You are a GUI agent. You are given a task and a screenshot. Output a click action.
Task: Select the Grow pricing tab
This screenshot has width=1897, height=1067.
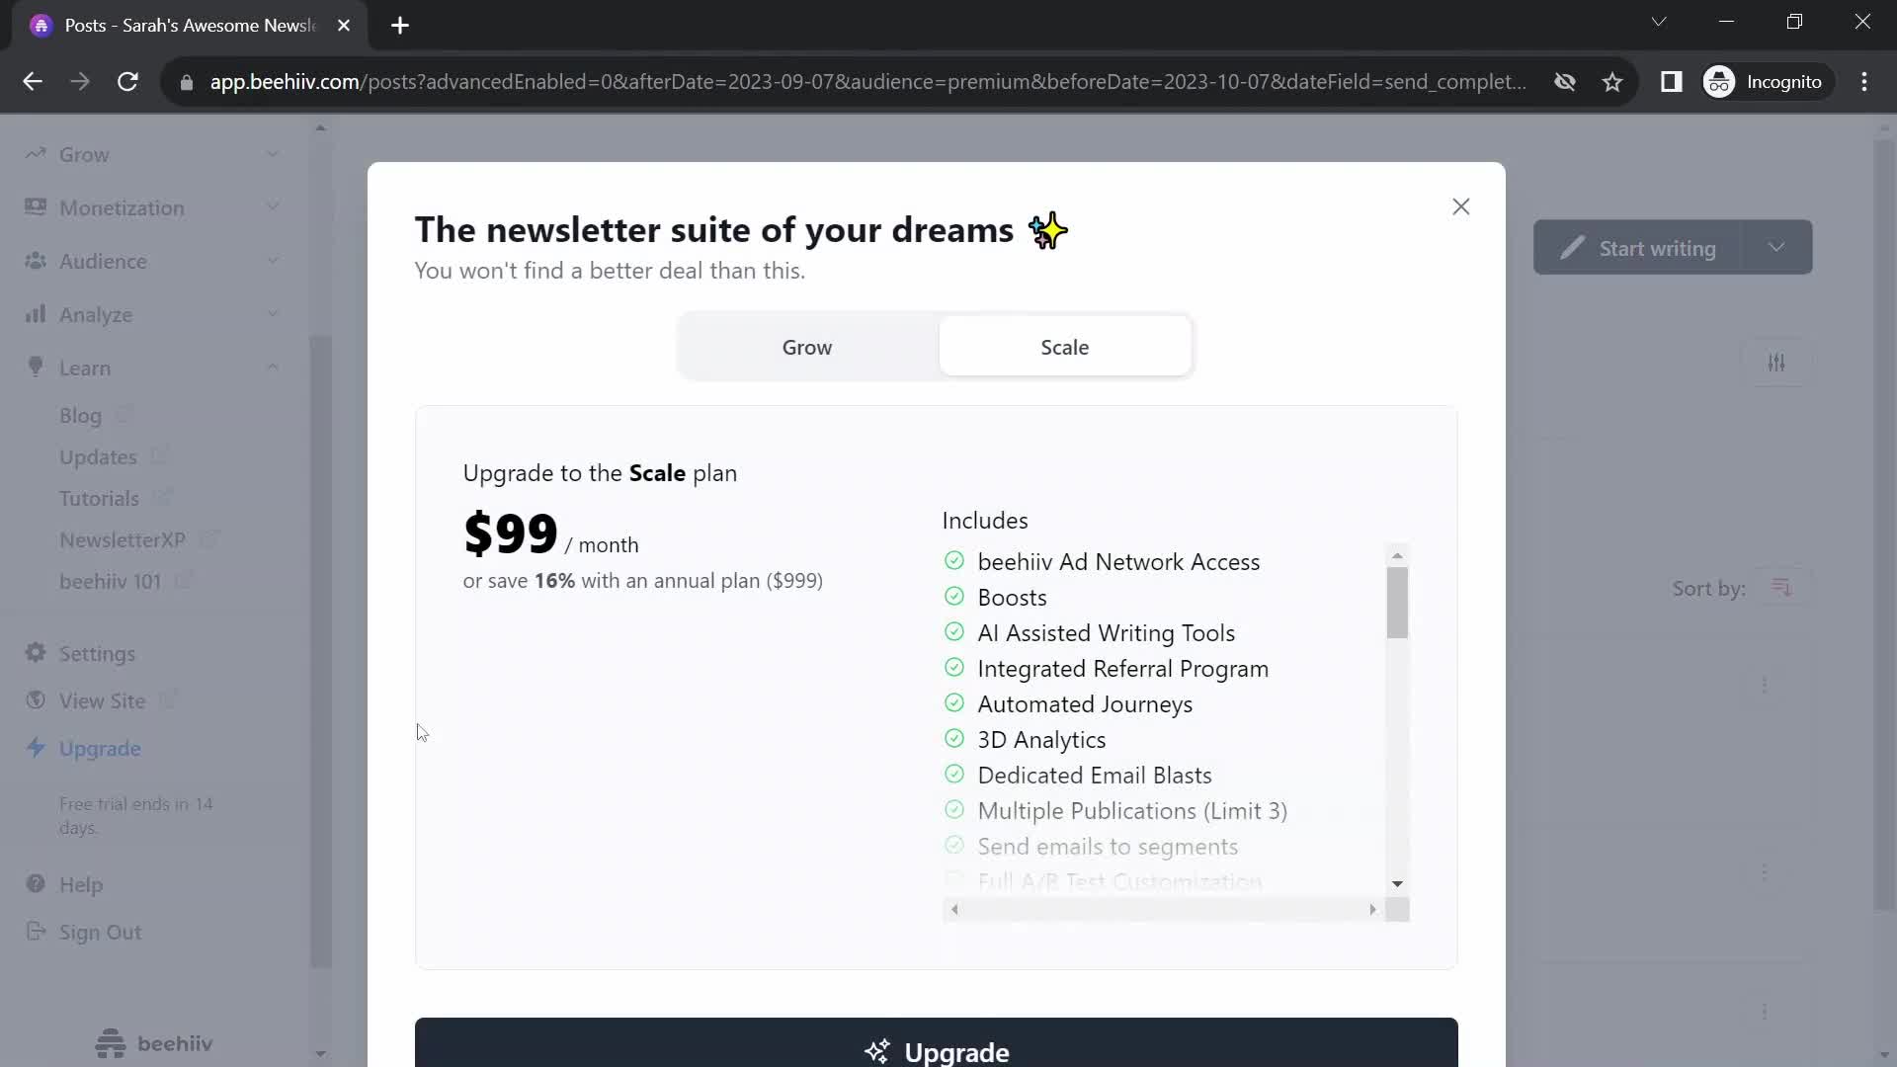click(x=806, y=347)
